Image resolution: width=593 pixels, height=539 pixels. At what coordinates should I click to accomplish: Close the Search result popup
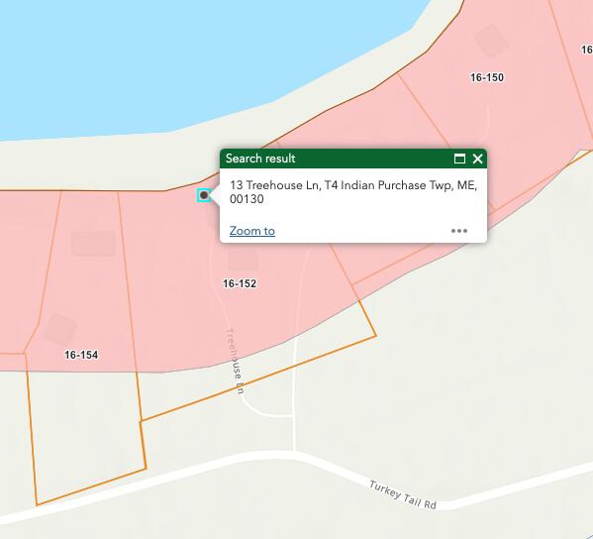(x=477, y=159)
